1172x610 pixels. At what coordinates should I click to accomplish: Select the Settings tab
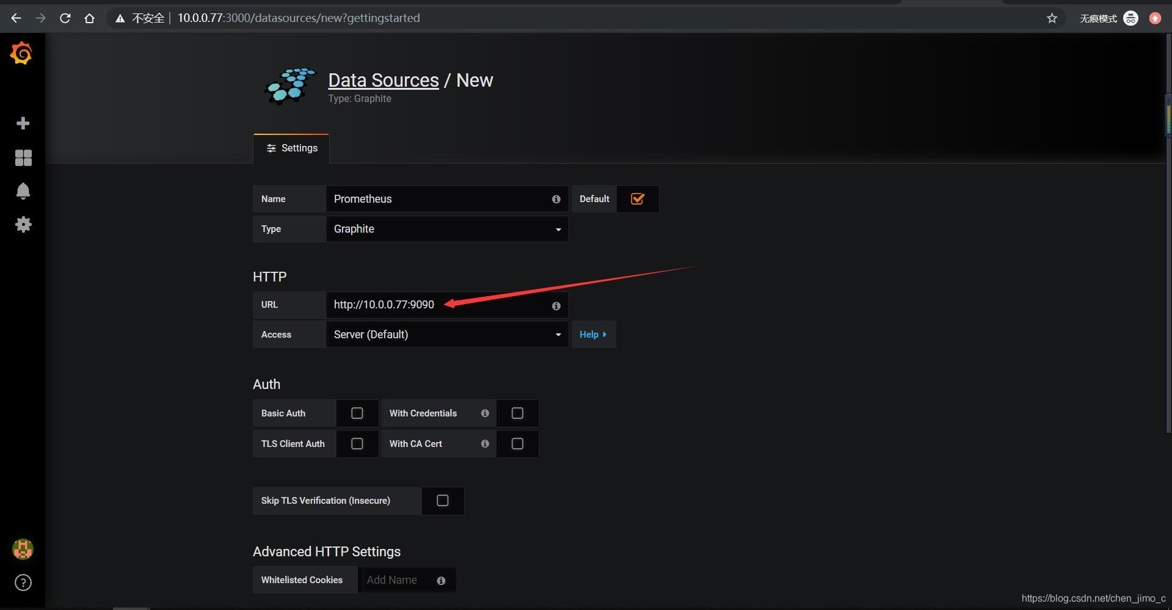coord(292,148)
